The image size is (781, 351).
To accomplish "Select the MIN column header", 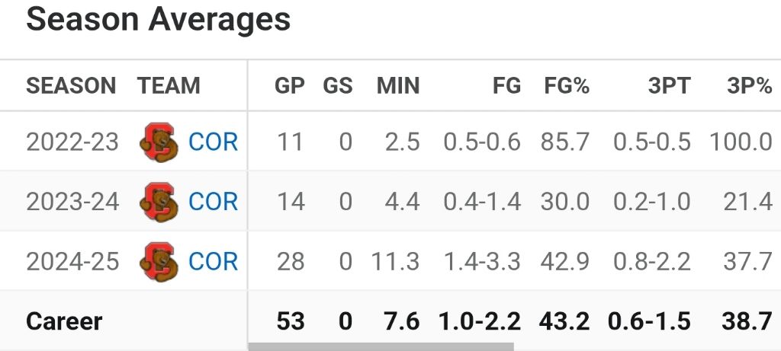I will pyautogui.click(x=398, y=86).
